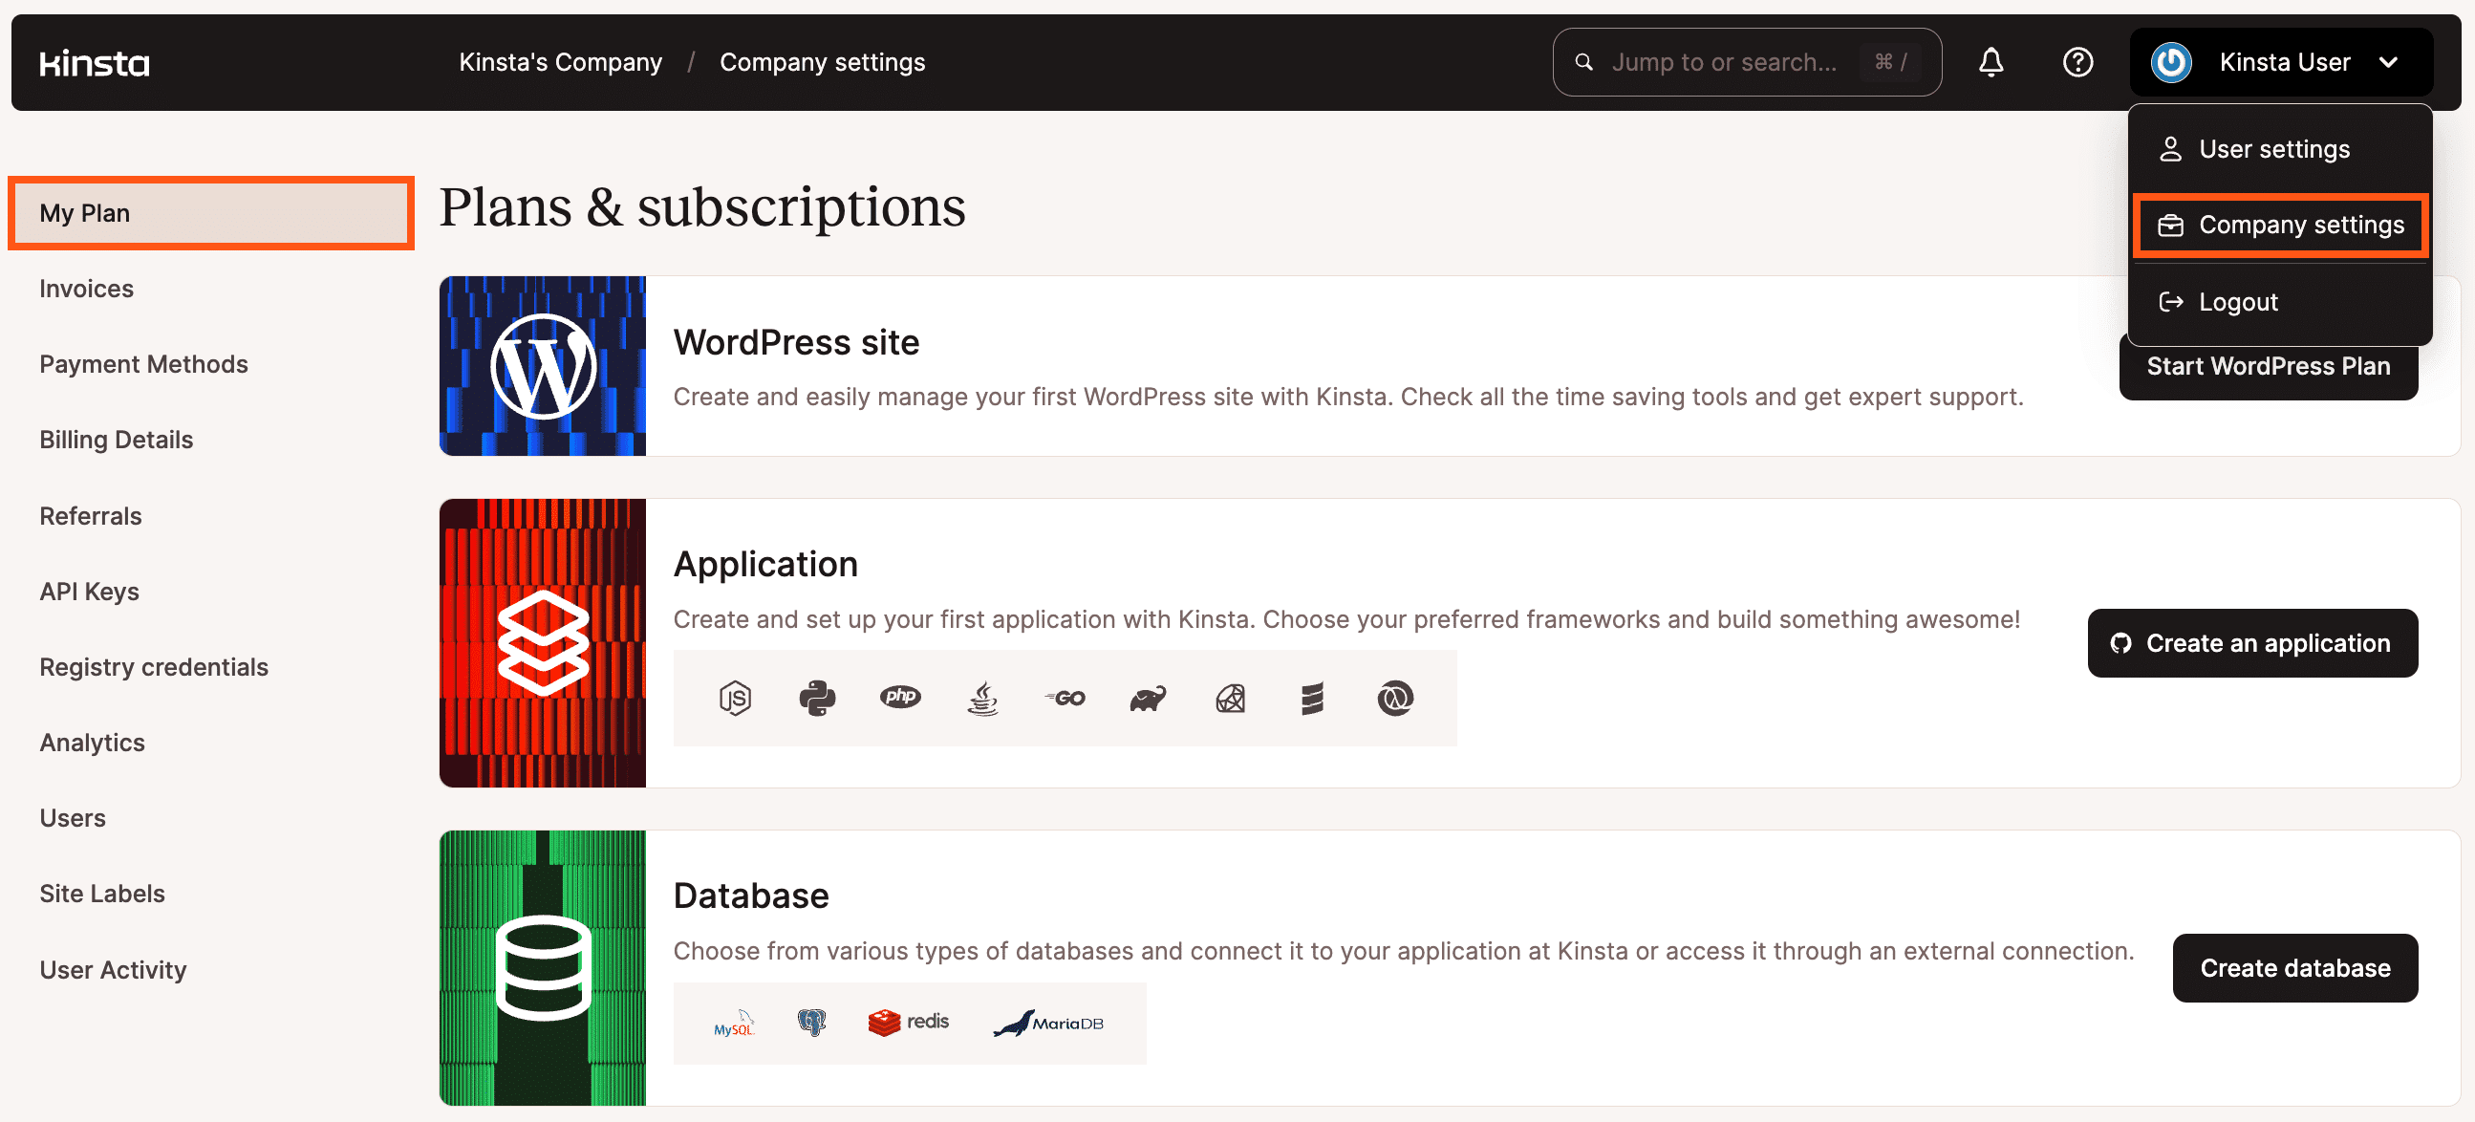Screen dimensions: 2475x1122
Task: Focus the Jump to or search field
Action: tap(1724, 62)
